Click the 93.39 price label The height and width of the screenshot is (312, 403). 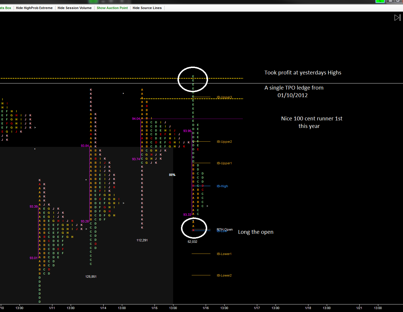33,206
